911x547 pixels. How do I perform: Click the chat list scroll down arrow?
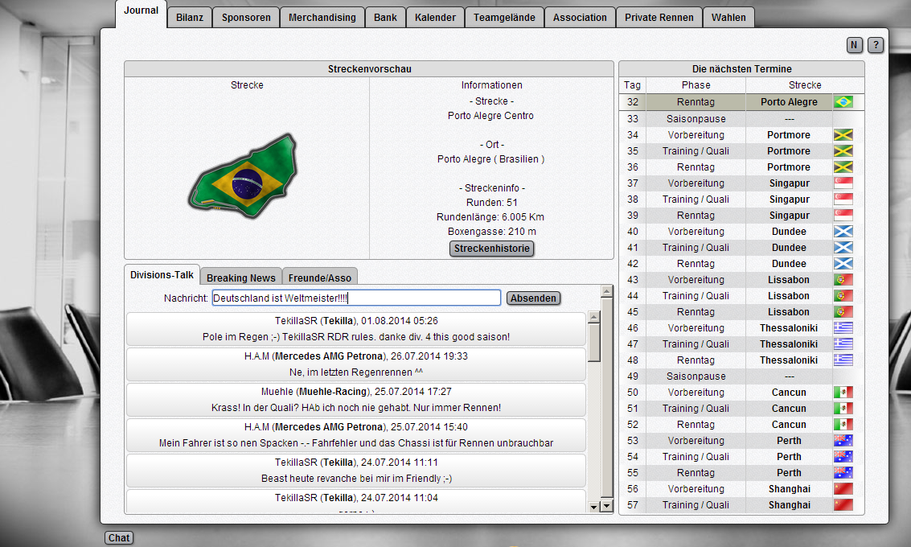(594, 507)
